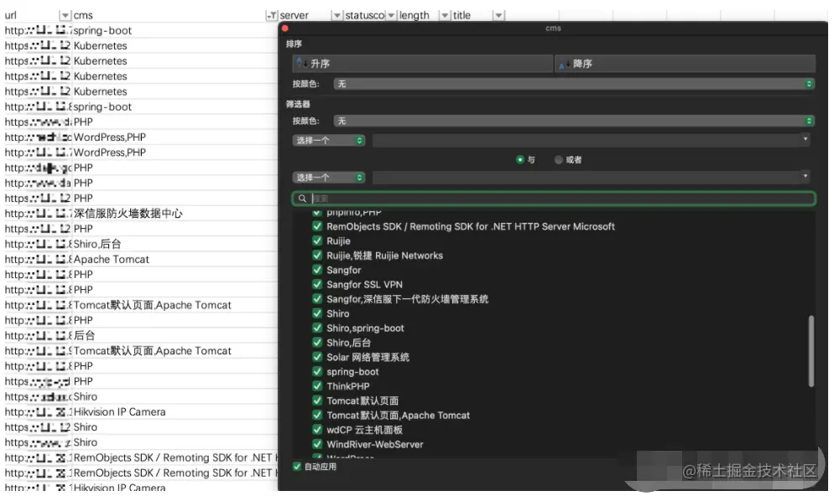Sort ascending with the 升序 button
The width and height of the screenshot is (834, 496).
422,64
